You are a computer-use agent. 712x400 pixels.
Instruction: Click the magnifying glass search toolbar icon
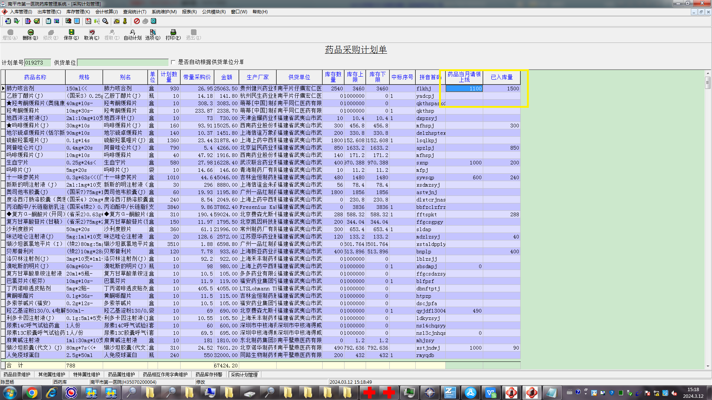click(105, 21)
